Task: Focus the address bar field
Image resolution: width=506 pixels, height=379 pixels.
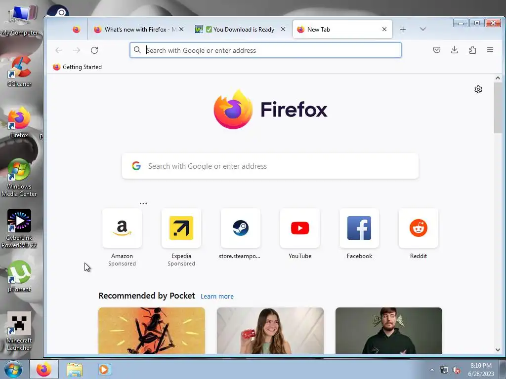Action: pos(265,50)
